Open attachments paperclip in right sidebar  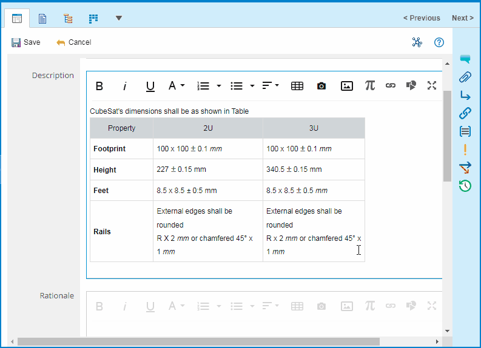click(465, 77)
